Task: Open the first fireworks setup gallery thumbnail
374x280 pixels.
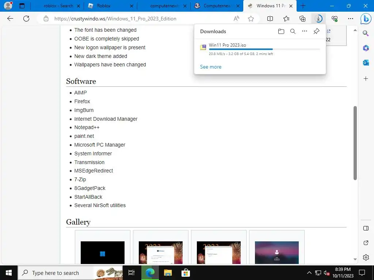Action: (x=161, y=252)
